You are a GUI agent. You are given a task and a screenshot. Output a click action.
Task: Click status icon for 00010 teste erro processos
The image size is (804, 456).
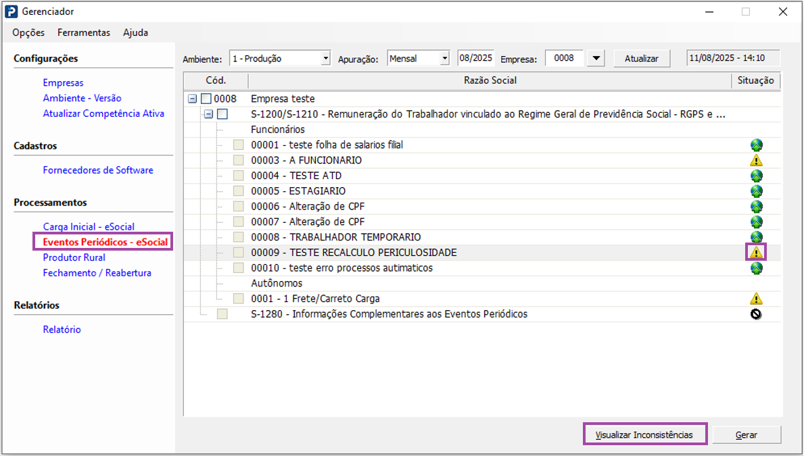(x=756, y=268)
